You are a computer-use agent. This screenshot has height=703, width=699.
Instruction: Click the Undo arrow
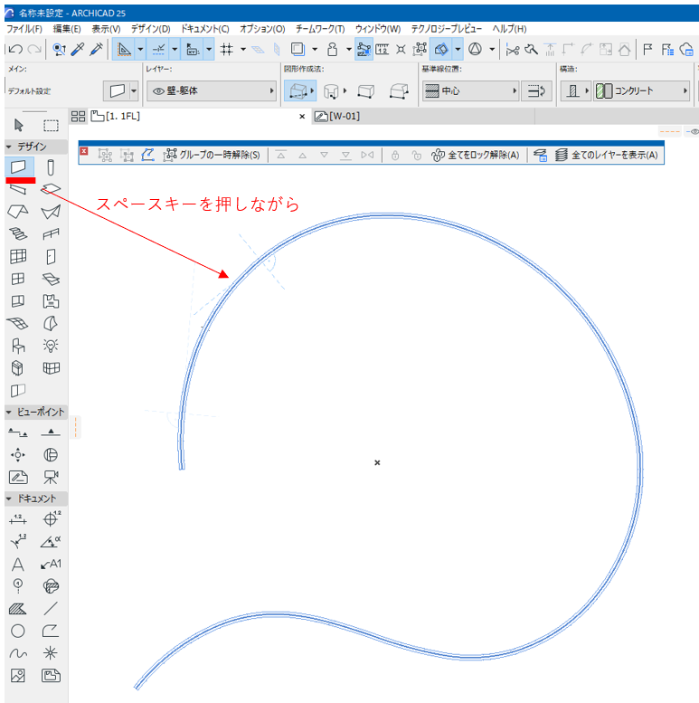[x=15, y=49]
